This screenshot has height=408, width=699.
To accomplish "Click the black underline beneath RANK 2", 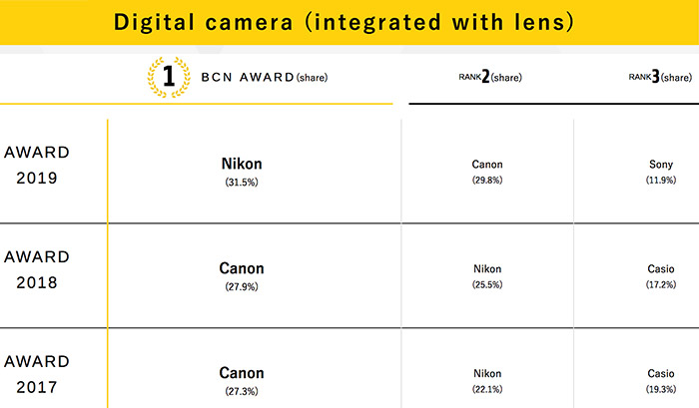I will point(553,104).
